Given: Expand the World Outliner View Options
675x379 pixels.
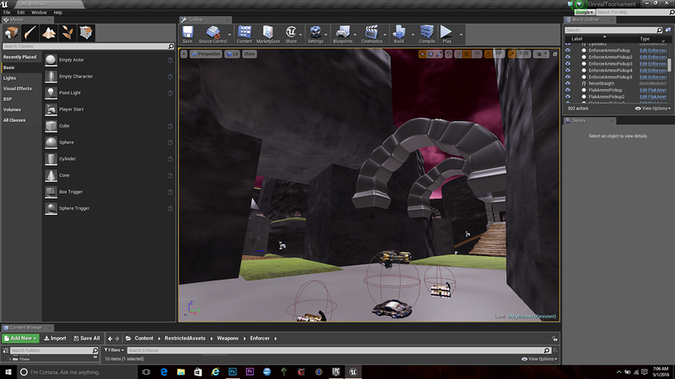Looking at the screenshot, I should 655,108.
